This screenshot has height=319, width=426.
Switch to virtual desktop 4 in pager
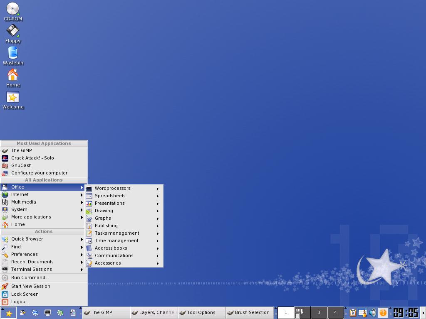(335, 313)
